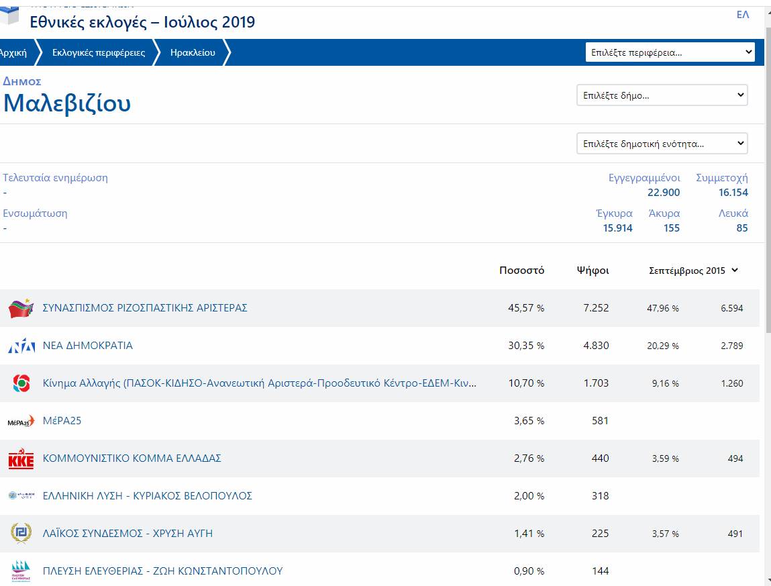Click the SYRIZA party logo icon
The image size is (771, 586).
(21, 308)
